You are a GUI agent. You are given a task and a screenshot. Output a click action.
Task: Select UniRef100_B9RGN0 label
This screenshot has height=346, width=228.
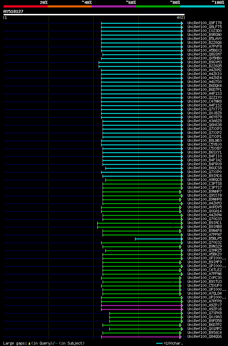point(204,35)
